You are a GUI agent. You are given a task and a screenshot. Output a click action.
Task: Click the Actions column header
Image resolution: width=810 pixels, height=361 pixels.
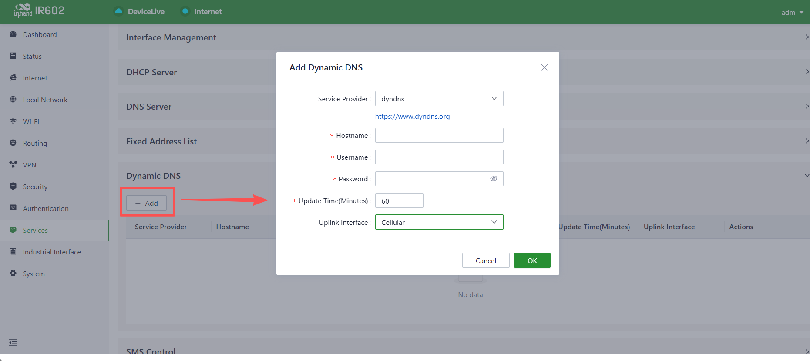coord(741,227)
